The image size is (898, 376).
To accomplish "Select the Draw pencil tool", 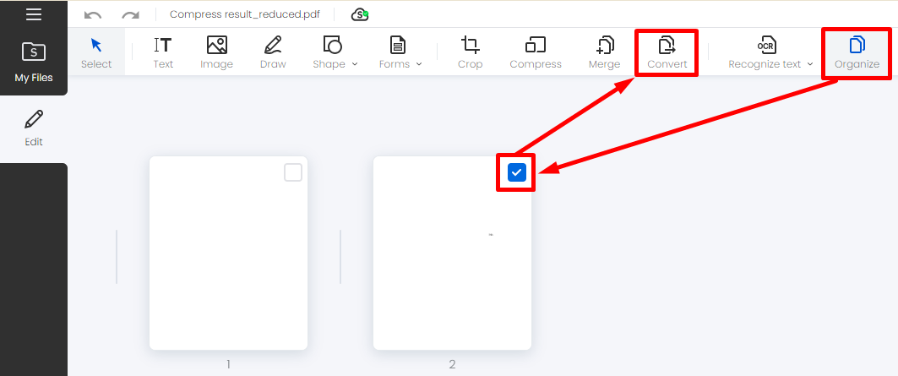I will pos(273,52).
